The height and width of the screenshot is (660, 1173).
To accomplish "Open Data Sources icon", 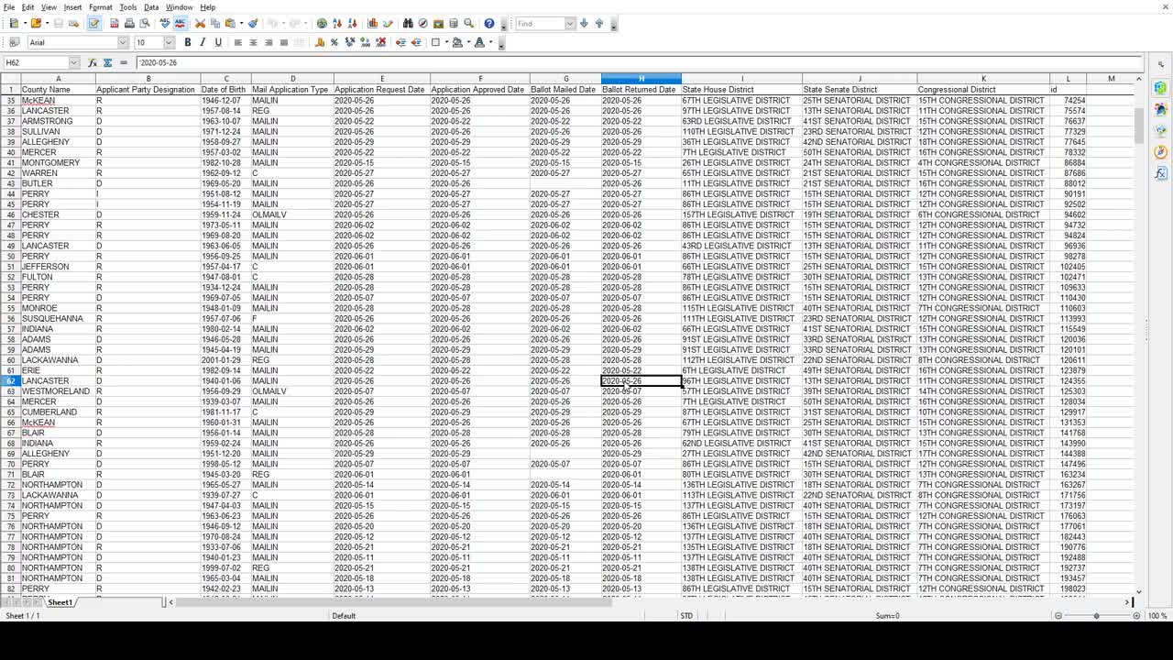I will coord(453,23).
